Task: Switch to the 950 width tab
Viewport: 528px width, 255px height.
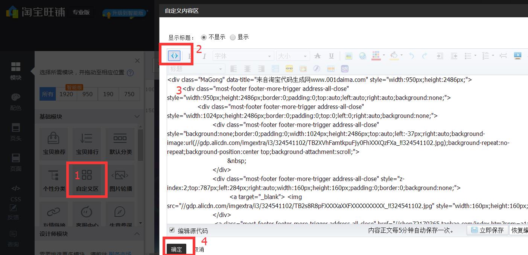Action: pyautogui.click(x=87, y=94)
